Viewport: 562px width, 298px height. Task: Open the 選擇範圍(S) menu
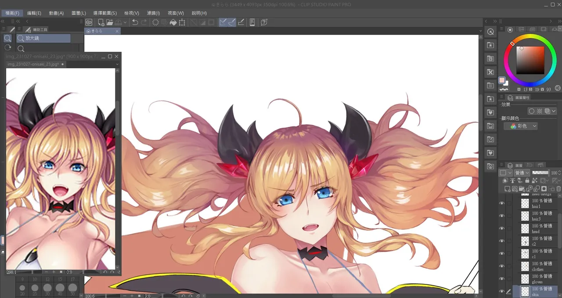[105, 13]
